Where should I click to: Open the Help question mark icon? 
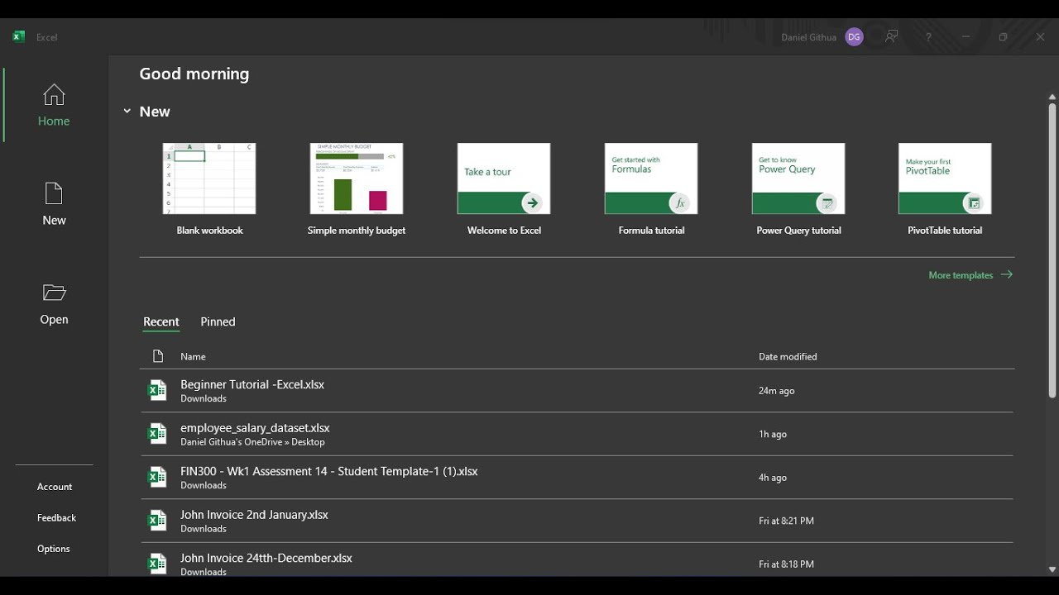(x=928, y=37)
